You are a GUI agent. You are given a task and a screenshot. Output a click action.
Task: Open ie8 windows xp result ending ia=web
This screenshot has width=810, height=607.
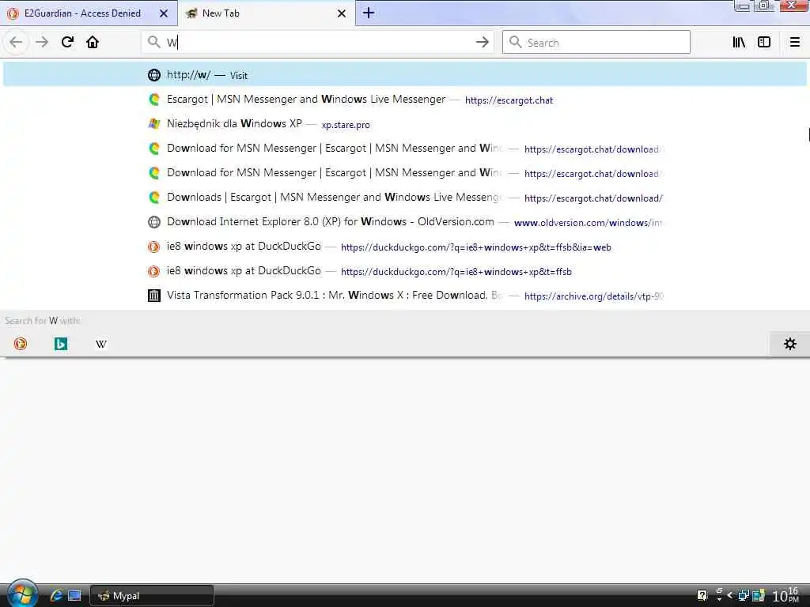405,247
